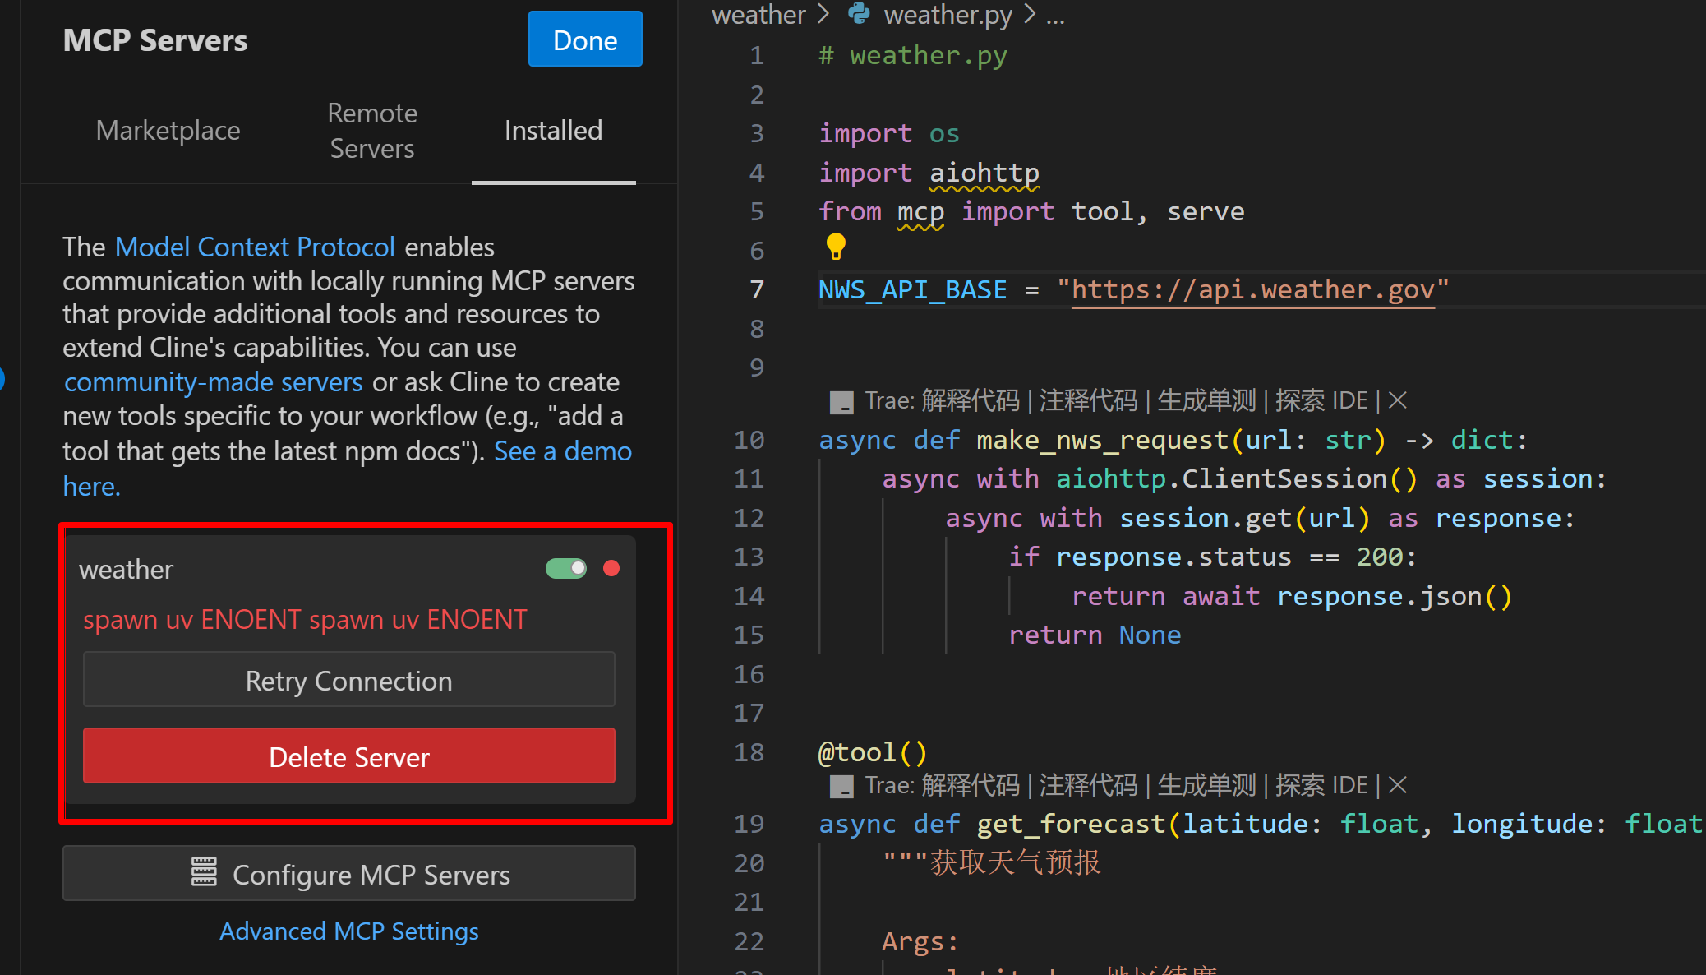Switch to the Remote Servers tab
Screen dimensions: 1706x975
[372, 131]
